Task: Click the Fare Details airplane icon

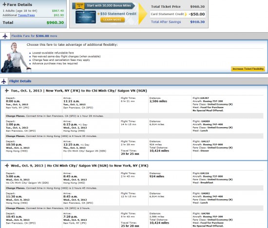Action: click(4, 4)
